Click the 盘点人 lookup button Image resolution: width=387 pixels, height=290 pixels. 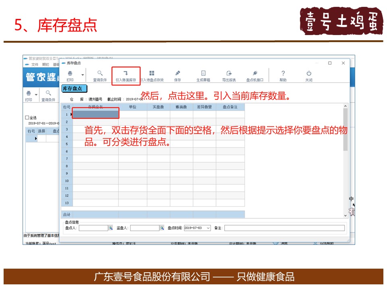point(110,228)
